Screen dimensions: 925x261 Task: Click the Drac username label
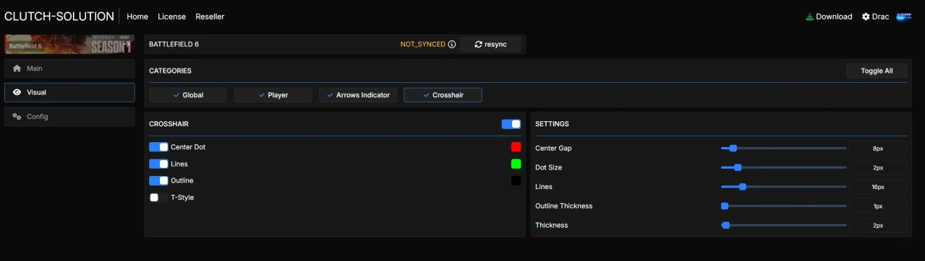pyautogui.click(x=880, y=17)
